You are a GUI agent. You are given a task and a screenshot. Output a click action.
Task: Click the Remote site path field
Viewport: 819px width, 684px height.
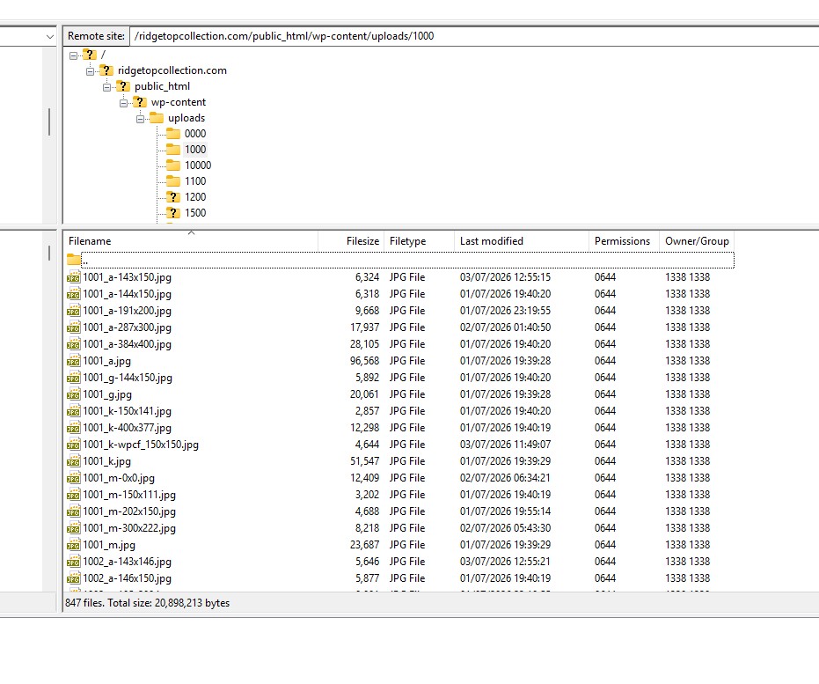click(474, 36)
